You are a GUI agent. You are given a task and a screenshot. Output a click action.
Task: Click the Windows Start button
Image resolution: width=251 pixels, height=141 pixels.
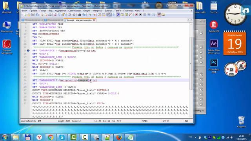[x=5, y=137]
